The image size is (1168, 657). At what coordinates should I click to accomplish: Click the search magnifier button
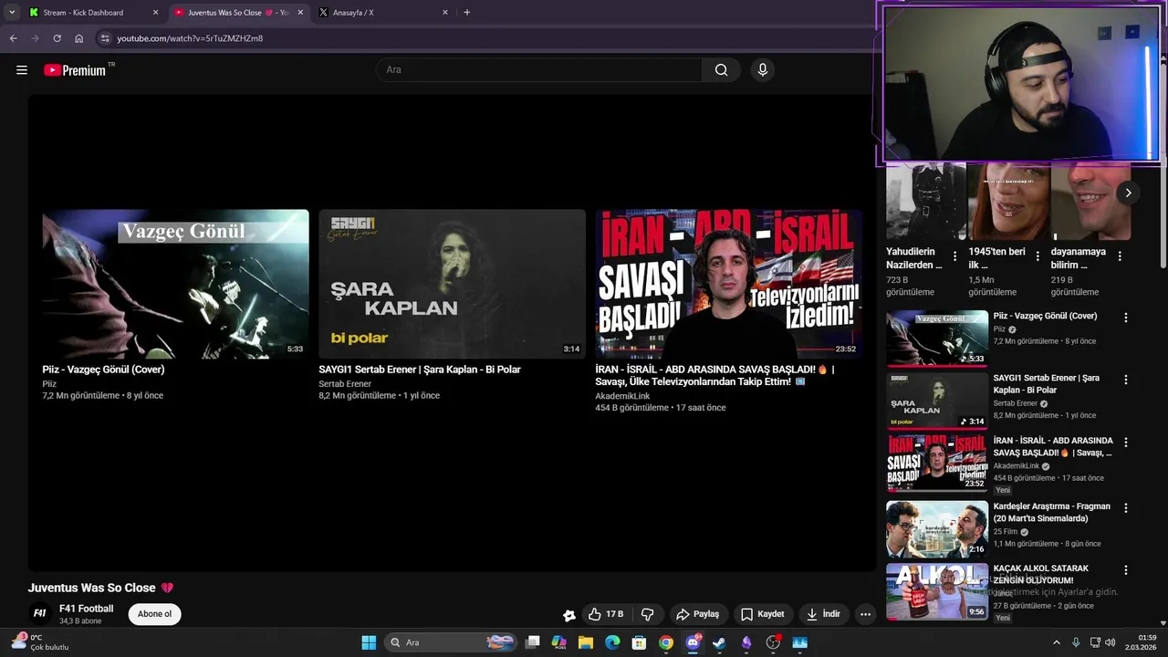tap(721, 70)
